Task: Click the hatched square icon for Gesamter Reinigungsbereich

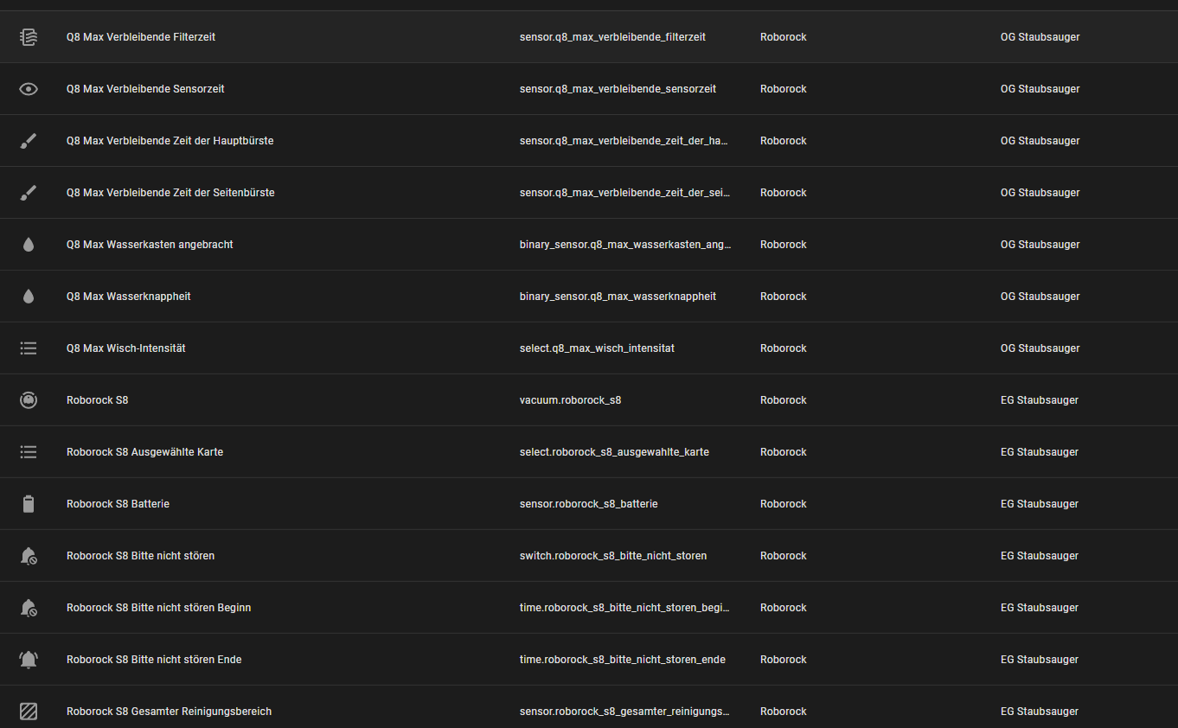Action: pos(29,712)
